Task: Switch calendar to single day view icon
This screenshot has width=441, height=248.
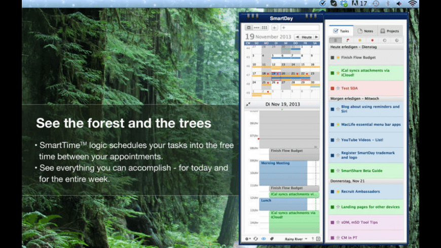Action: click(x=248, y=27)
